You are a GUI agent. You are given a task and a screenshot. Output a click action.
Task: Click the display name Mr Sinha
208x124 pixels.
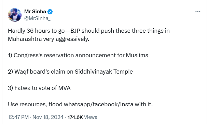point(35,12)
